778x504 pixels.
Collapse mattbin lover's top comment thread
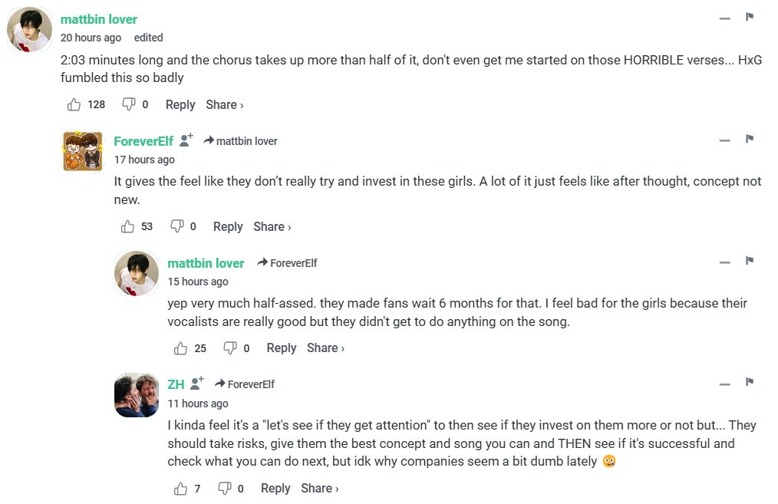(x=725, y=18)
